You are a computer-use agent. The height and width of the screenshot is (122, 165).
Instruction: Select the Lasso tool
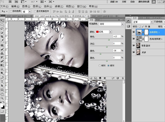click(x=2, y=29)
